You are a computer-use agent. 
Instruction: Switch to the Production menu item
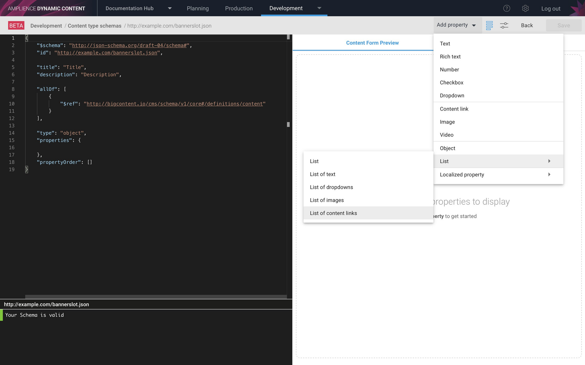click(239, 8)
